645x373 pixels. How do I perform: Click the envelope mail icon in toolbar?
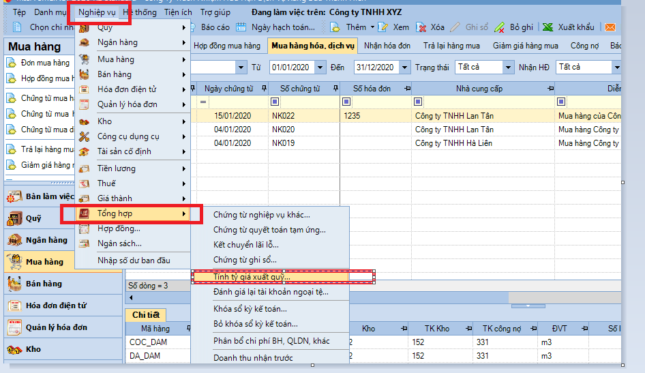(x=610, y=27)
